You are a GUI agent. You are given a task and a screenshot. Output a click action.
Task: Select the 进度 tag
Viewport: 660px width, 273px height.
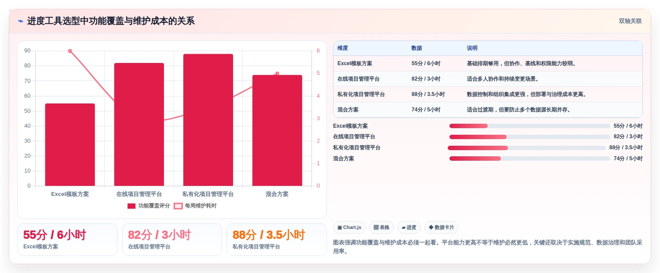[409, 228]
